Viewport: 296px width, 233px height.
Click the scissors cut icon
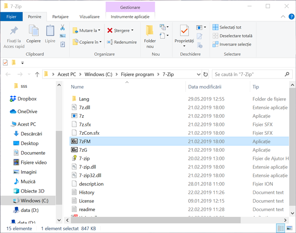(63, 27)
